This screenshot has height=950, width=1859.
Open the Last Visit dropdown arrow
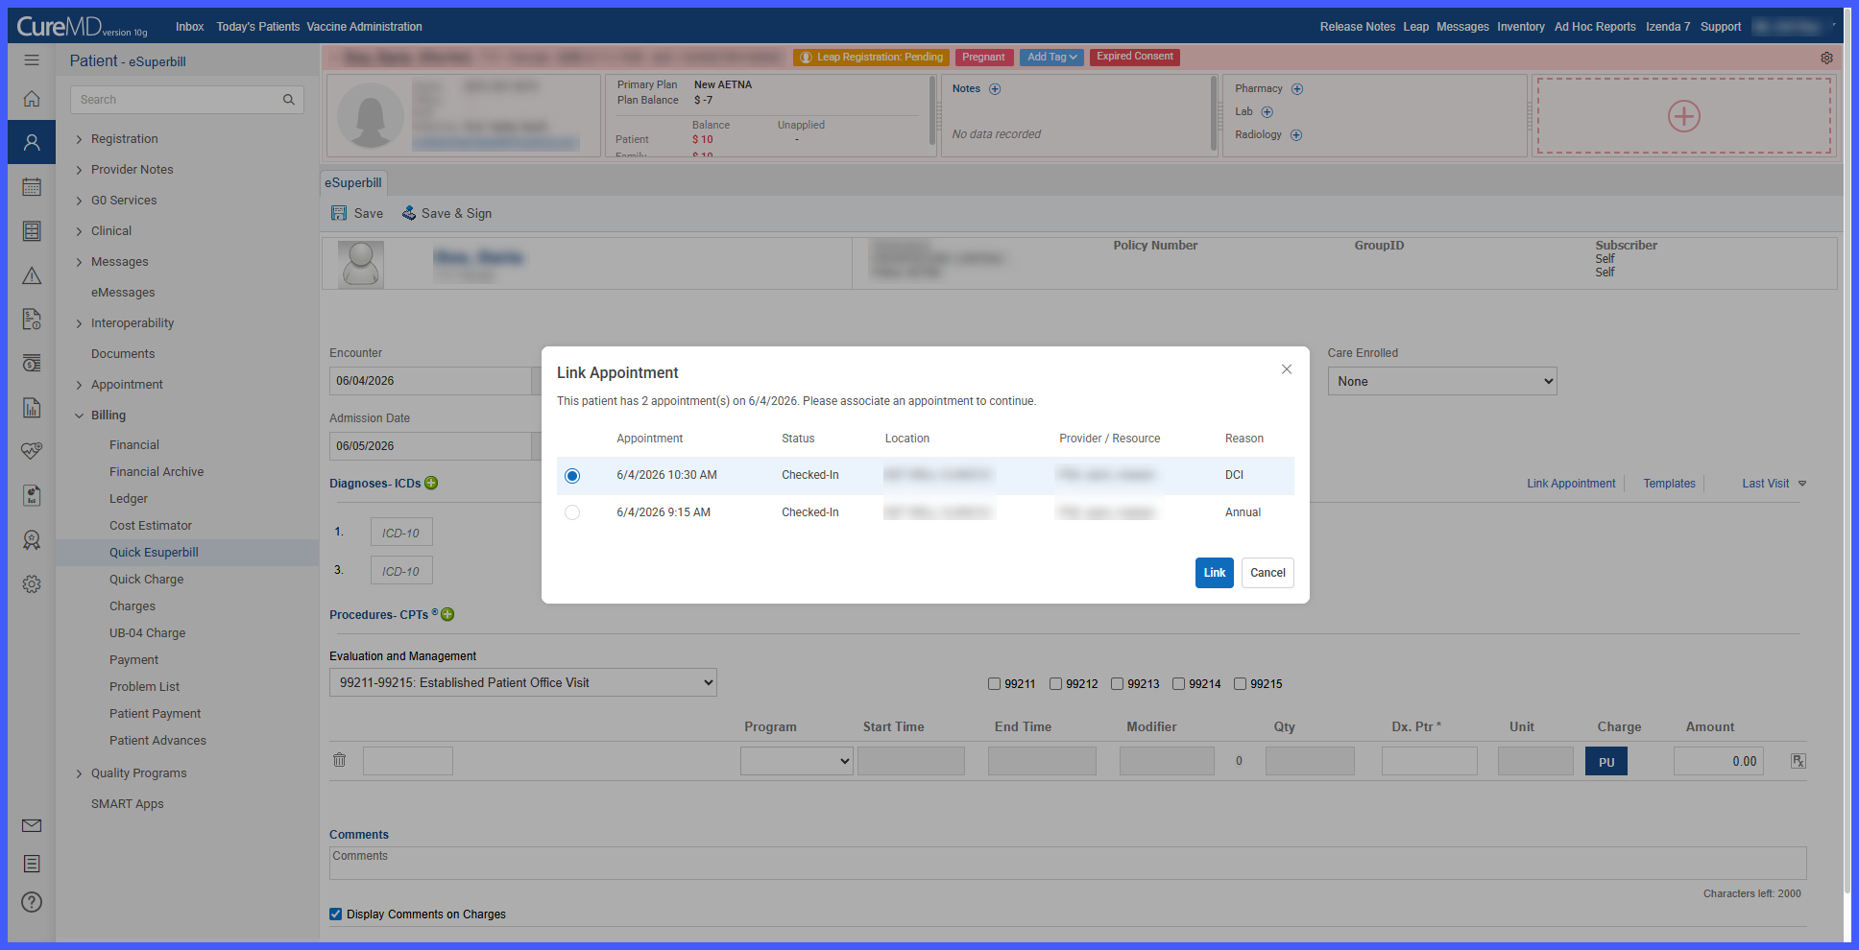[1802, 484]
